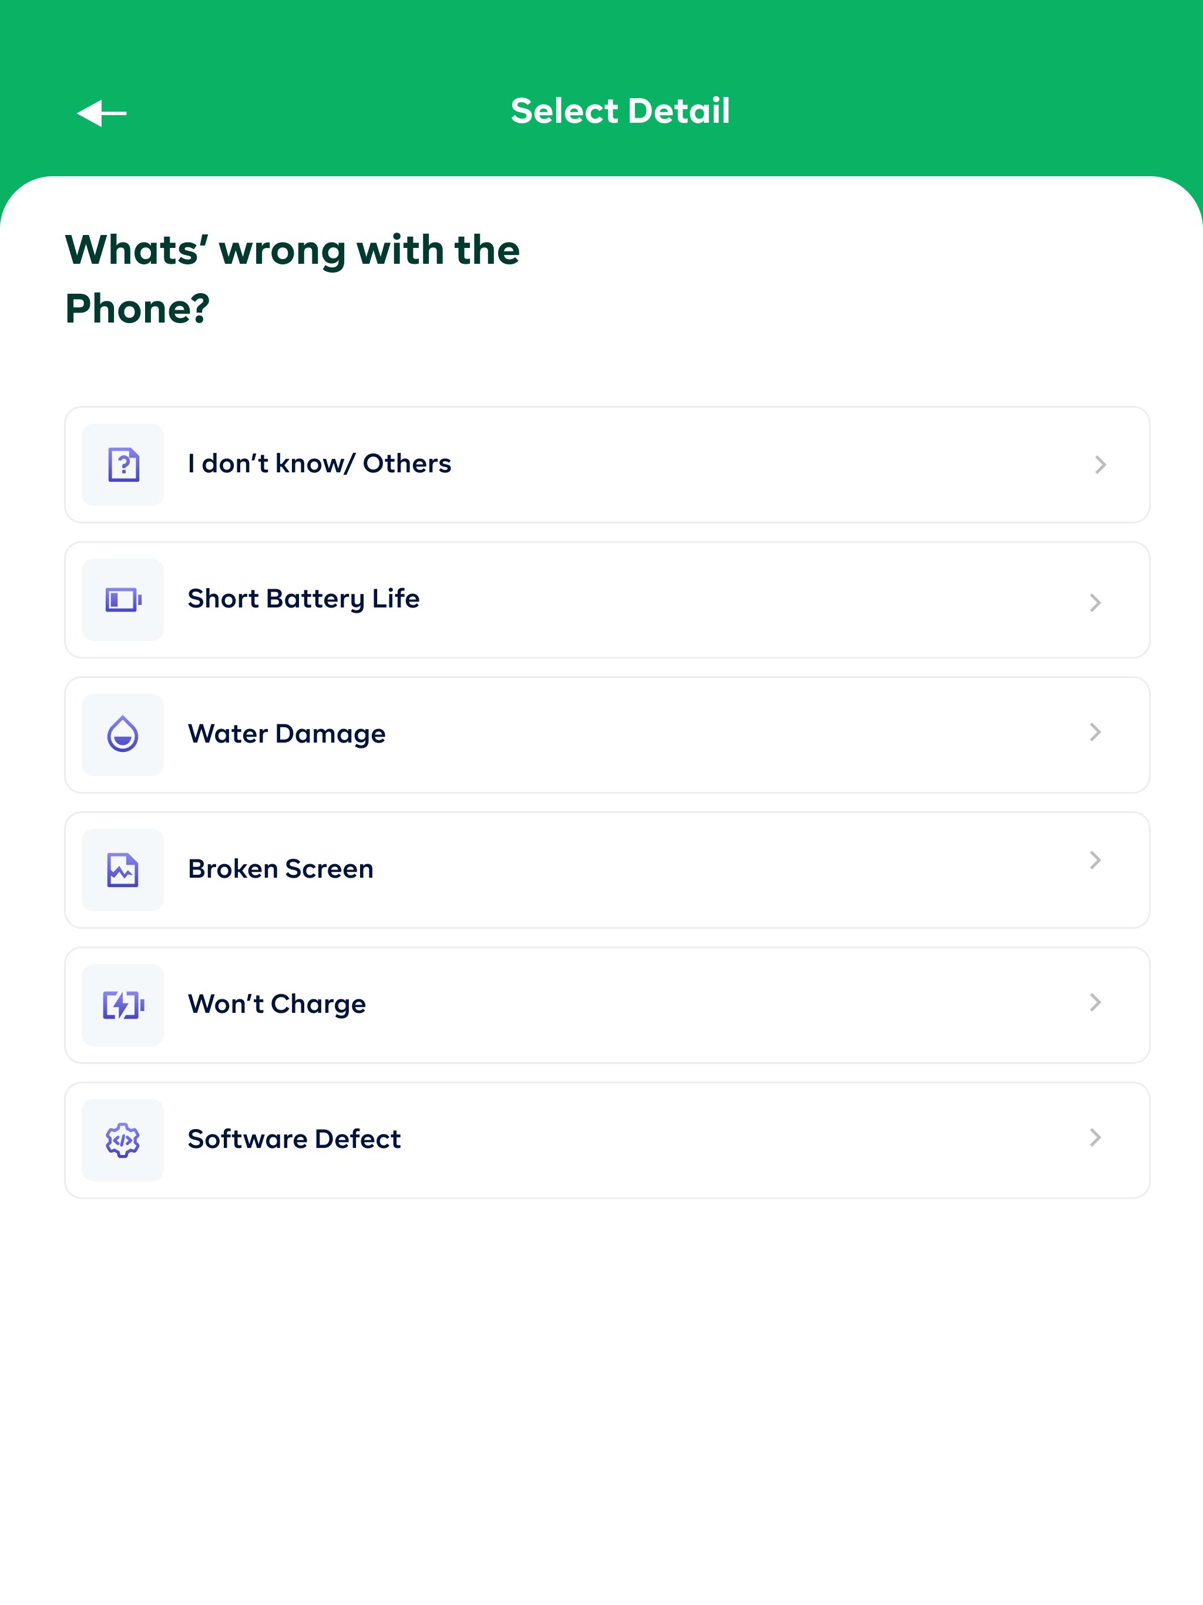Open the Short Battery Life chevron
The height and width of the screenshot is (1605, 1203).
[x=1095, y=602]
